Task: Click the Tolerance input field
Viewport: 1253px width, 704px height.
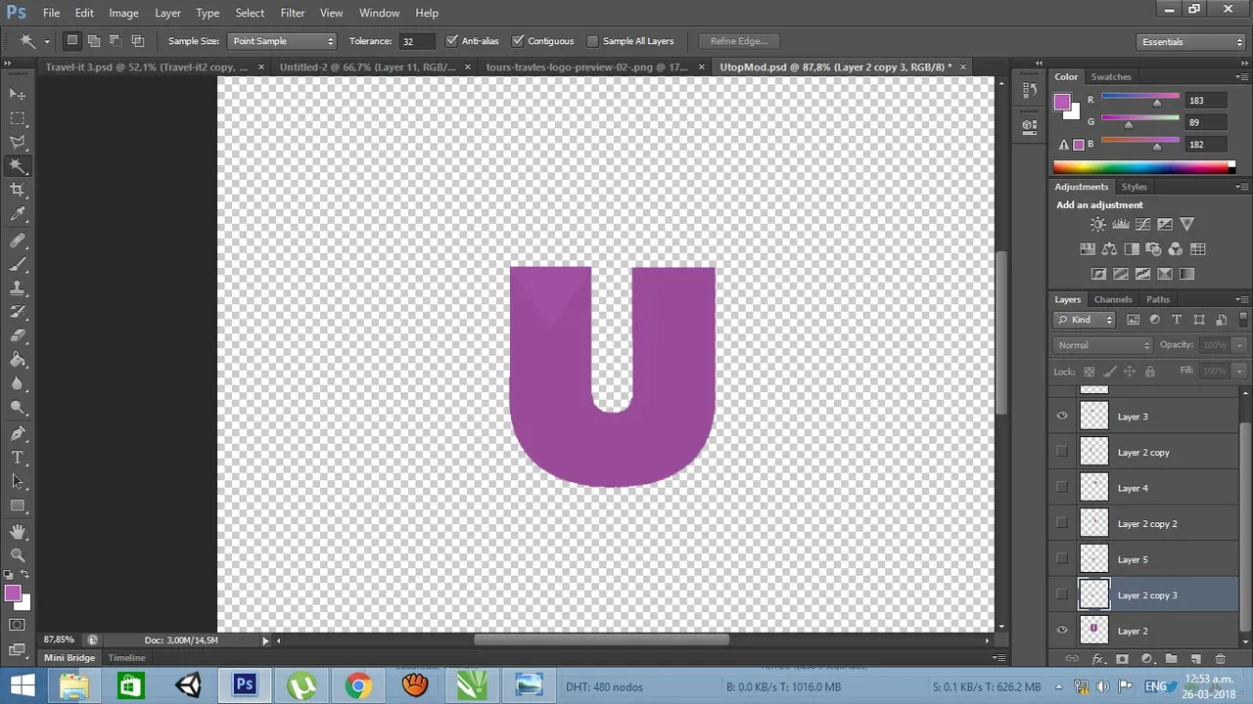Action: (417, 41)
